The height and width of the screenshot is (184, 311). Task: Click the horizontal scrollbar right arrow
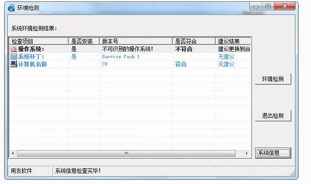click(247, 153)
